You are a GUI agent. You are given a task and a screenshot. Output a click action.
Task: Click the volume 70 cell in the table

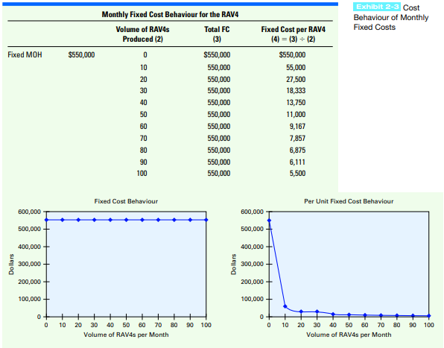144,138
